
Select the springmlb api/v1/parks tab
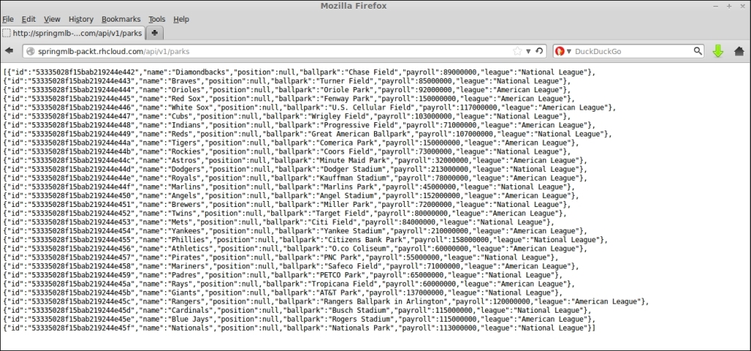coord(73,34)
